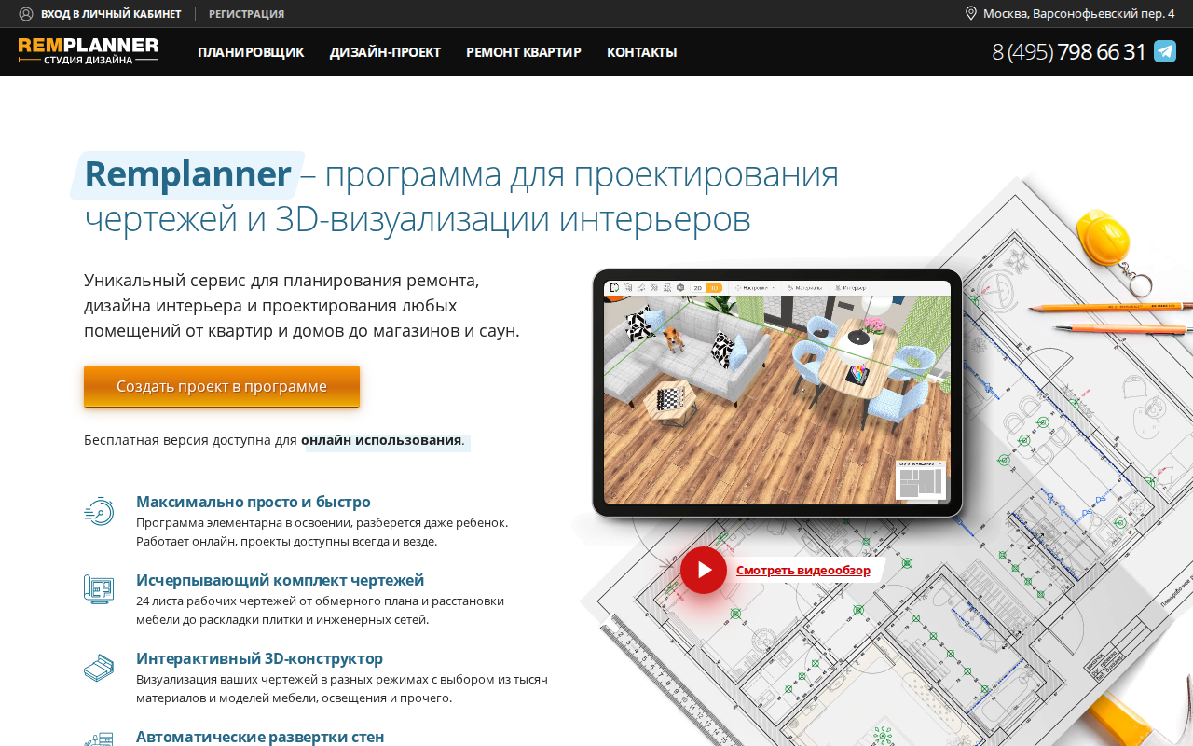Open the "Дизайн-проект" menu item
Image resolution: width=1193 pixels, height=746 pixels.
(385, 52)
